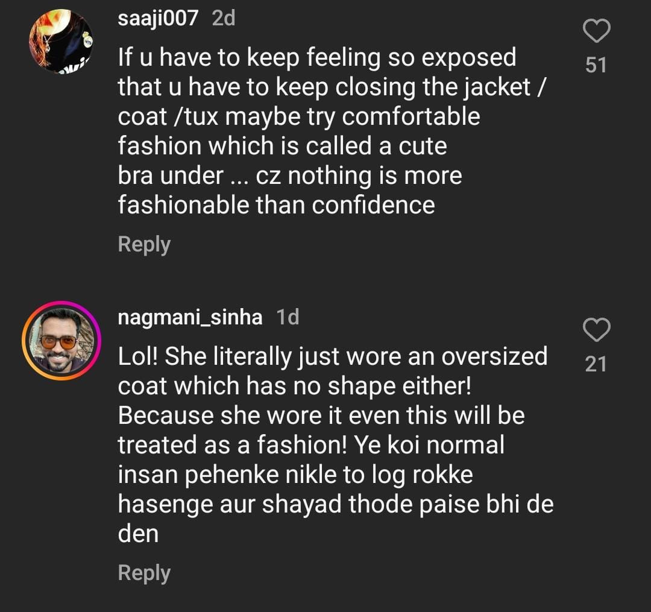651x612 pixels.
Task: Reply to saaji007's comment
Action: tap(144, 244)
